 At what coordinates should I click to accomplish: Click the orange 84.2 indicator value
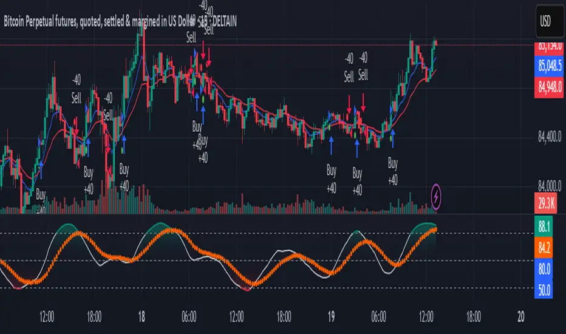point(544,248)
